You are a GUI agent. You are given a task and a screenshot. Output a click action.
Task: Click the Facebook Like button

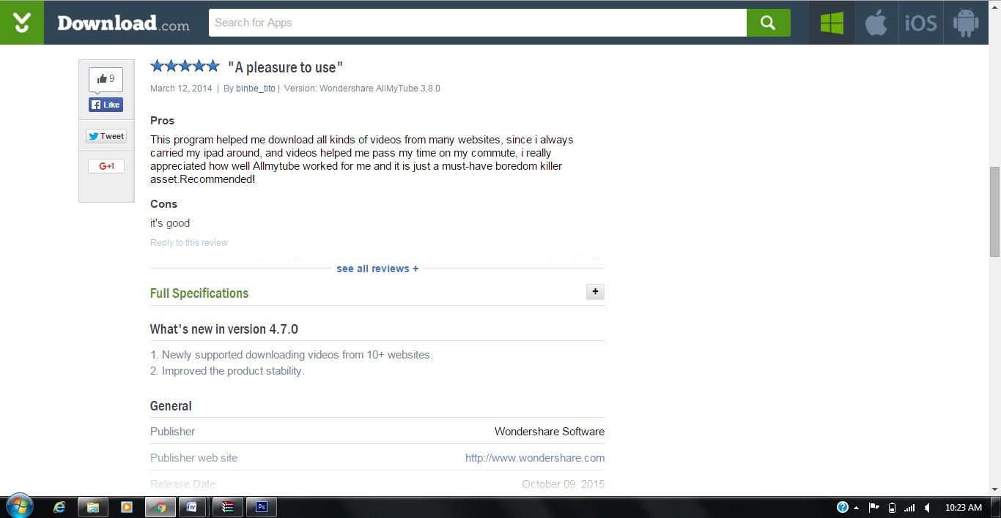[x=106, y=105]
